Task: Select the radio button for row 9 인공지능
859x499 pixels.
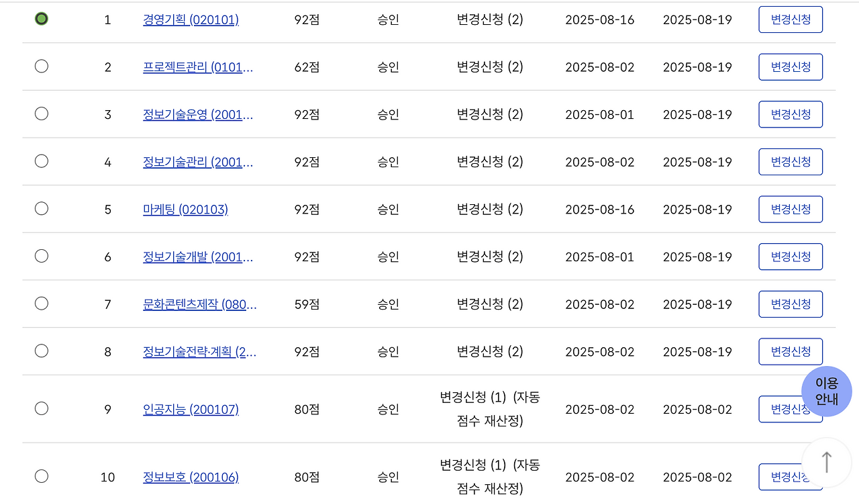Action: 41,408
